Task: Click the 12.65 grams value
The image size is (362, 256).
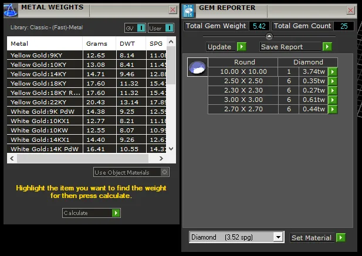Action: click(x=96, y=56)
